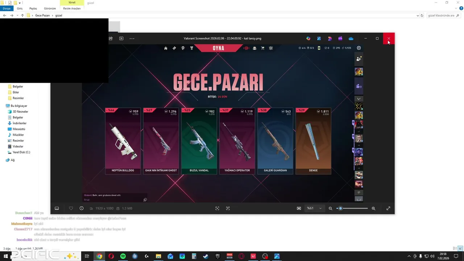The height and width of the screenshot is (261, 464).
Task: Click the Valorant settings gear icon
Action: [359, 48]
